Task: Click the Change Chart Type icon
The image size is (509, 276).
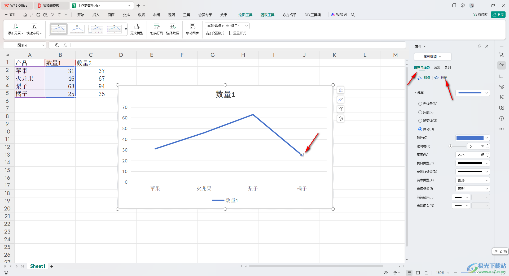Action: click(137, 26)
